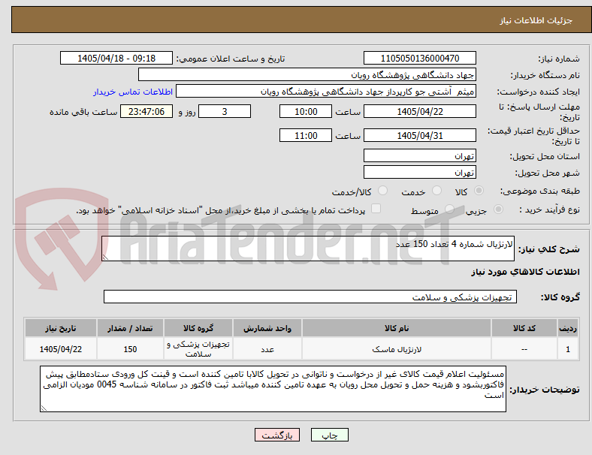Click the table group cell تجهیزات پزشکی و سلامت
Image resolution: width=592 pixels, height=455 pixels.
coord(198,349)
